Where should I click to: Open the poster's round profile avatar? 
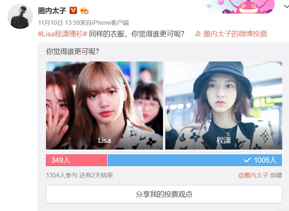pyautogui.click(x=20, y=16)
